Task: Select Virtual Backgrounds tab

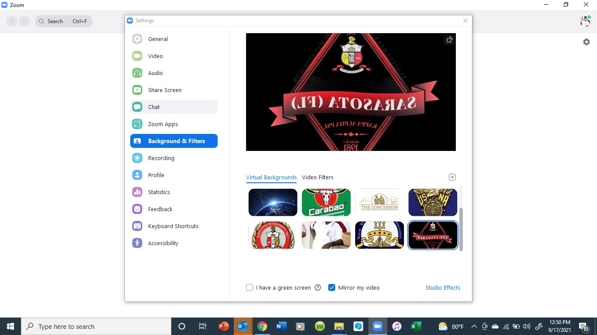Action: (x=271, y=177)
